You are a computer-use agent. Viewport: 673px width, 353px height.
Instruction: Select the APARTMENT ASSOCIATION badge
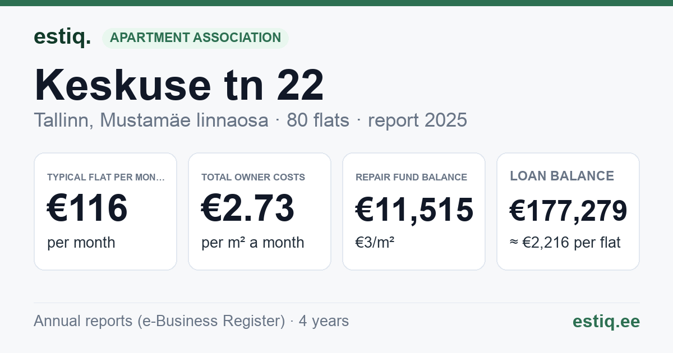195,38
